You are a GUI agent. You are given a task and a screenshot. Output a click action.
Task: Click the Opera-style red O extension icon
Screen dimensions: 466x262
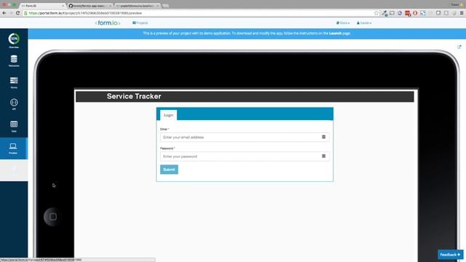tap(415, 13)
